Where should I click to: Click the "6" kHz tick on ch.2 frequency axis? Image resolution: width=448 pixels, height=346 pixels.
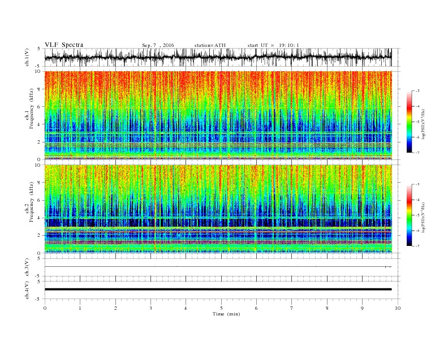(40, 200)
